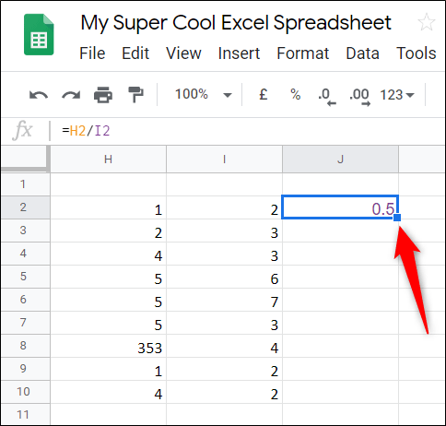Expand the 123 more formats dropdown
This screenshot has width=446, height=426.
tap(397, 95)
